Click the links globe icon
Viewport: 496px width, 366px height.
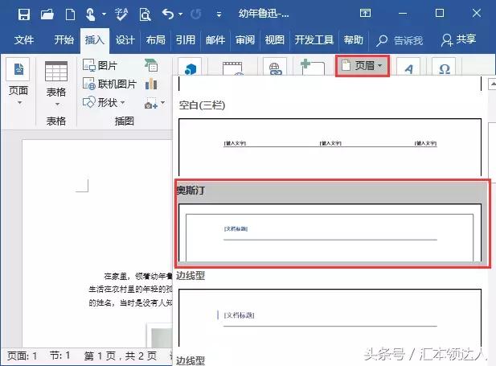[x=275, y=67]
